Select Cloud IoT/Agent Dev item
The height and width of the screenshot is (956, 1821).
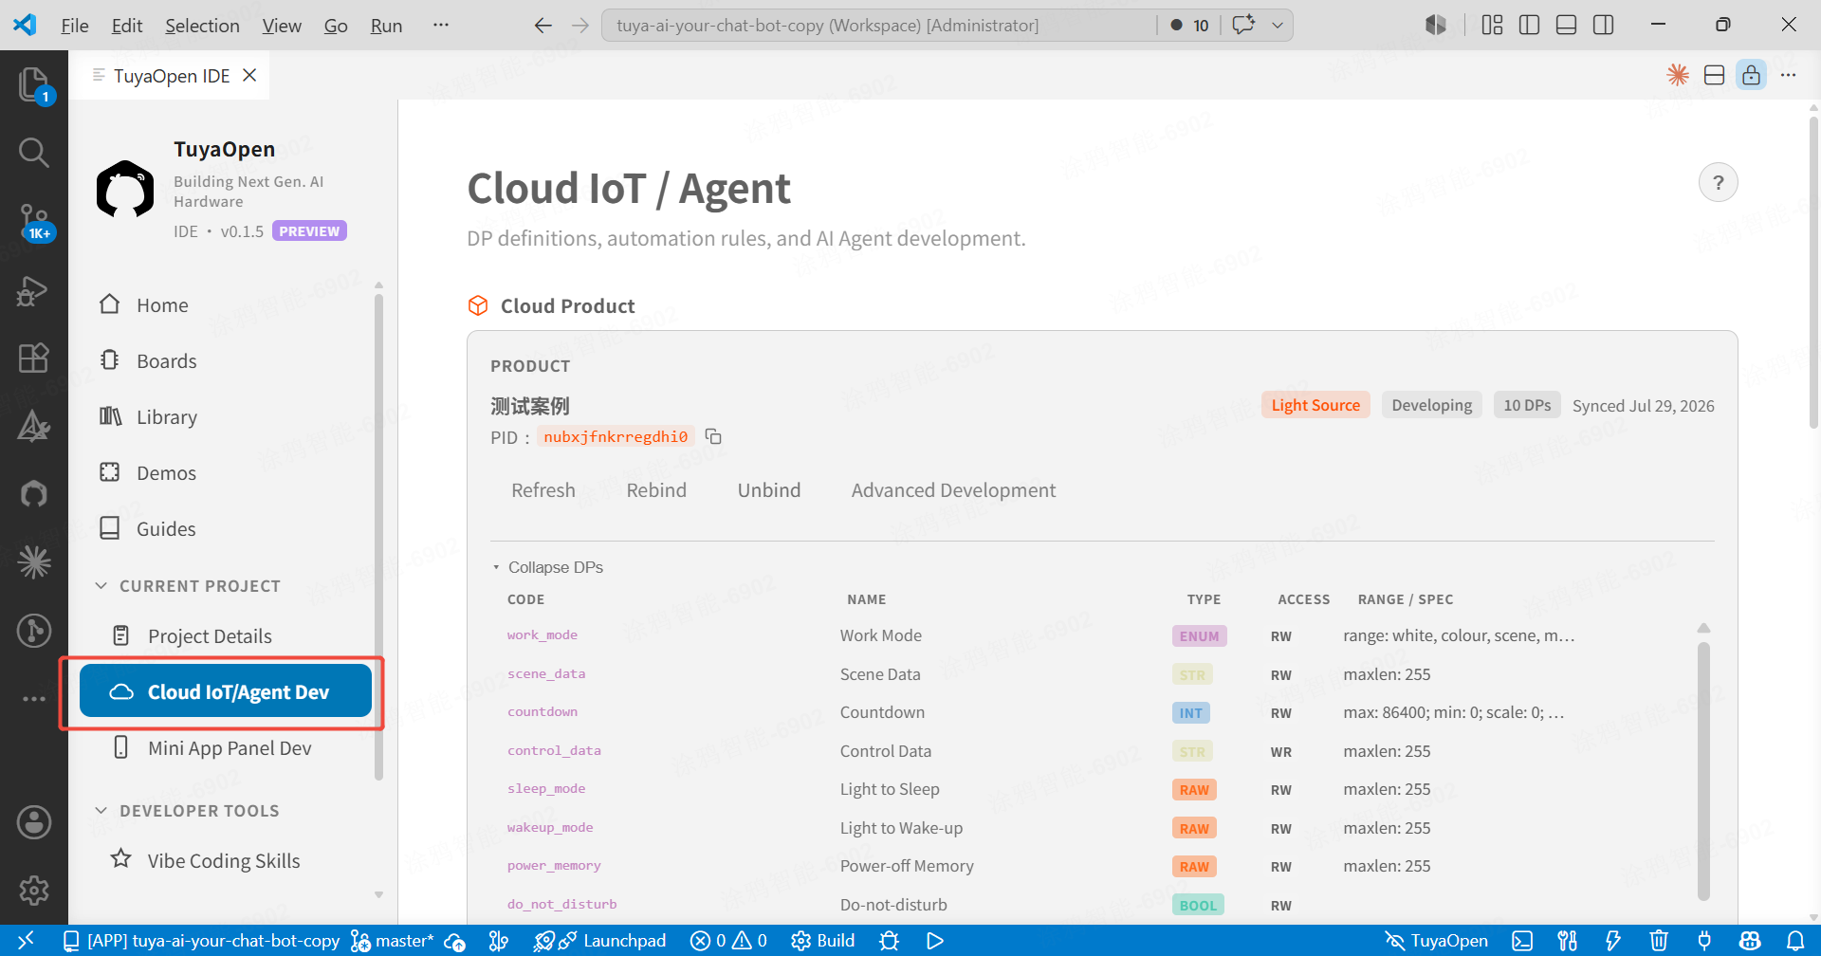pyautogui.click(x=225, y=691)
